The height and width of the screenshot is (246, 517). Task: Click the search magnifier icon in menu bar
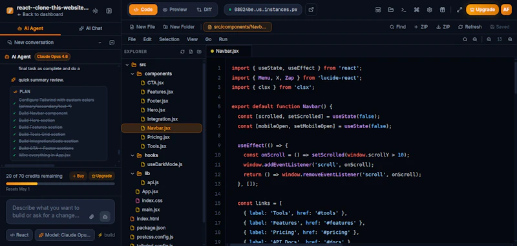pos(465,39)
